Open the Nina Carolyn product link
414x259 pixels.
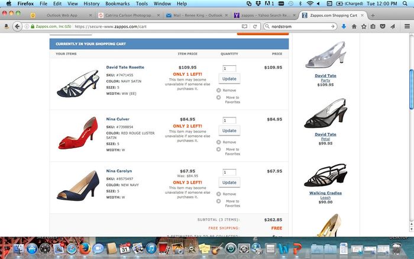click(x=119, y=171)
